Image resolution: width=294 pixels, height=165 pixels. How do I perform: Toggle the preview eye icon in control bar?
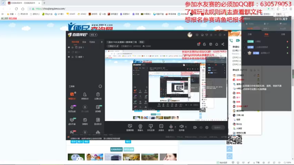point(201,127)
